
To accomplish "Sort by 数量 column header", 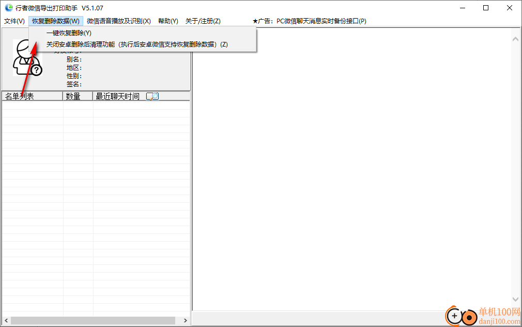I will pyautogui.click(x=78, y=96).
